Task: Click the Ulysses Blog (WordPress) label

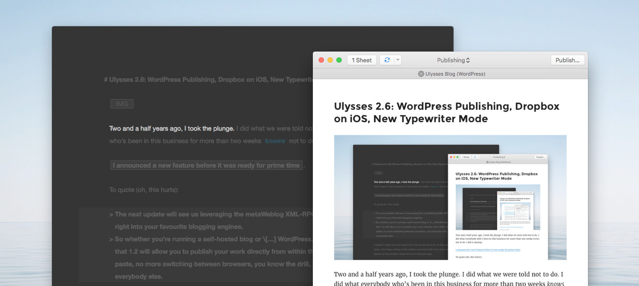Action: click(x=455, y=74)
